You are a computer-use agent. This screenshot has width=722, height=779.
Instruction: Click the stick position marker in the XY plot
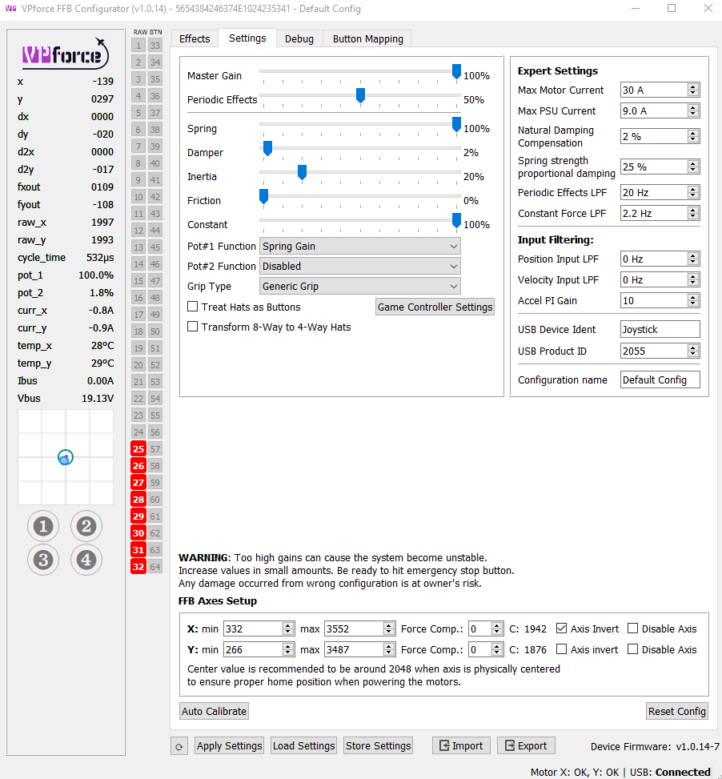65,458
